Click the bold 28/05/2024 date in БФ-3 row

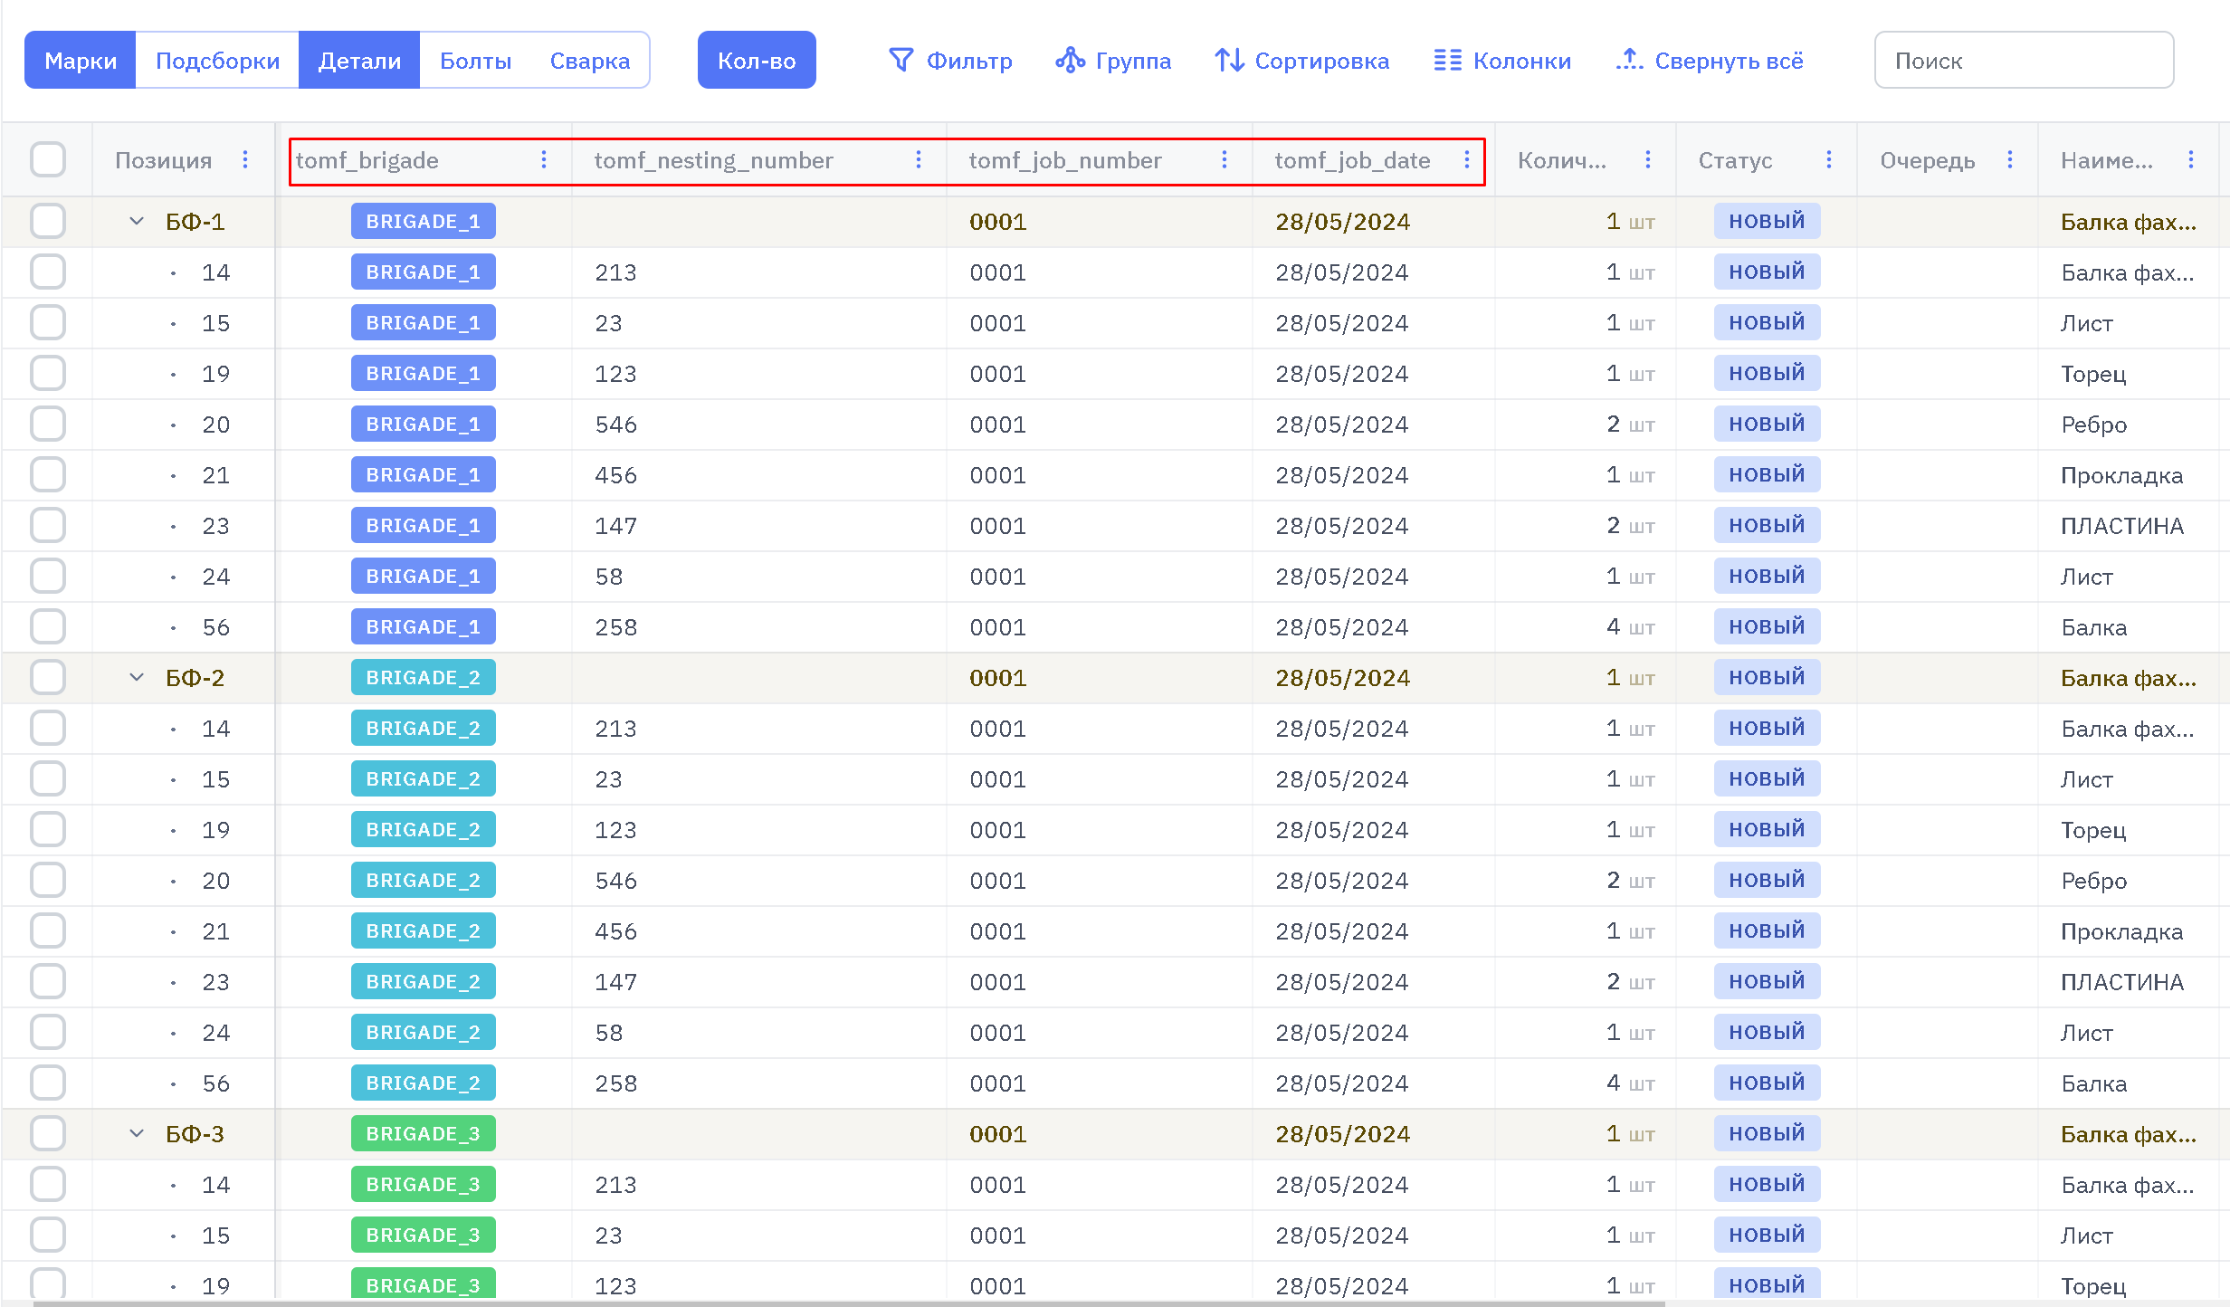[x=1342, y=1133]
